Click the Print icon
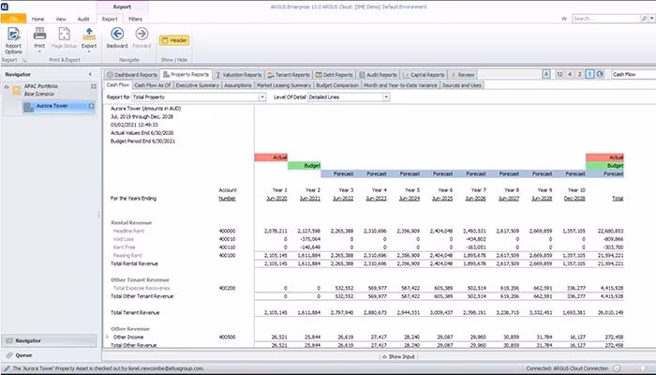This screenshot has height=375, width=656. pyautogui.click(x=39, y=34)
